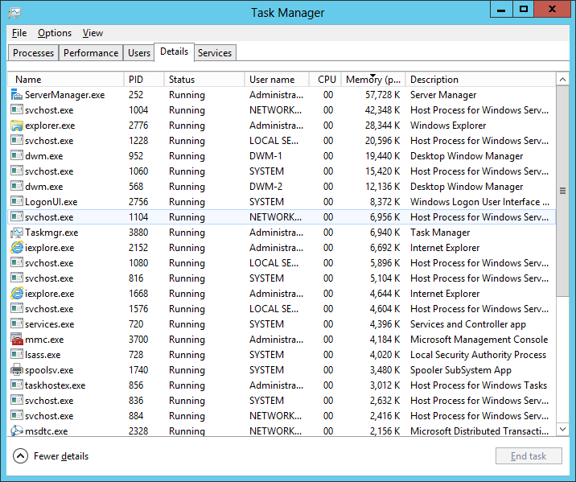
Task: Click the lsass.exe process icon
Action: (17, 355)
